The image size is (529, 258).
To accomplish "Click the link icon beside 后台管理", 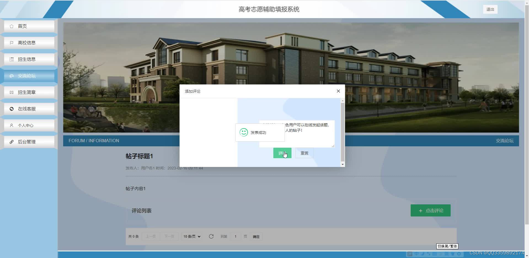I will [12, 142].
